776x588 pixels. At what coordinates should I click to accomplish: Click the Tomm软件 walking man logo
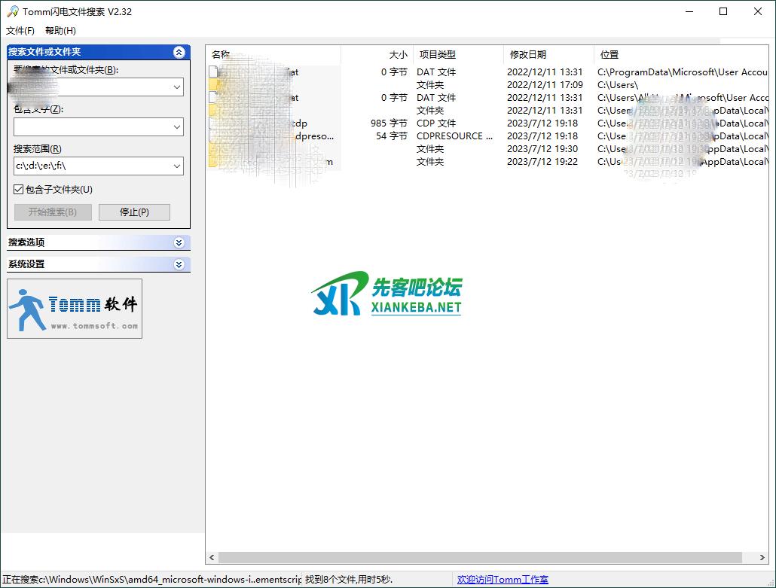75,309
